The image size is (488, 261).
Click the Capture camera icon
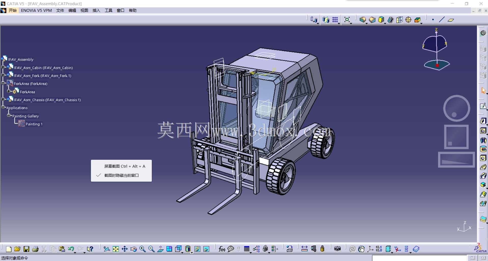tap(337, 249)
